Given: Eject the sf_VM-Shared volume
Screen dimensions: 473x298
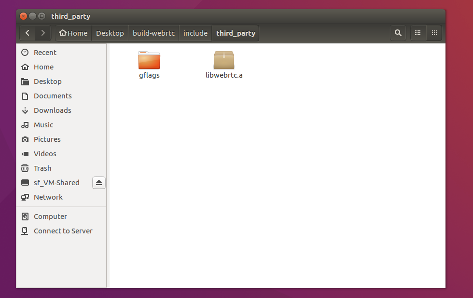Looking at the screenshot, I should (99, 182).
